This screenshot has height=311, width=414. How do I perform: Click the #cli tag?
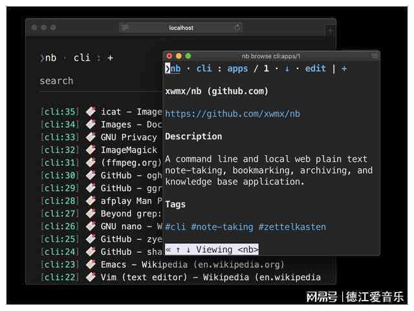coord(175,227)
